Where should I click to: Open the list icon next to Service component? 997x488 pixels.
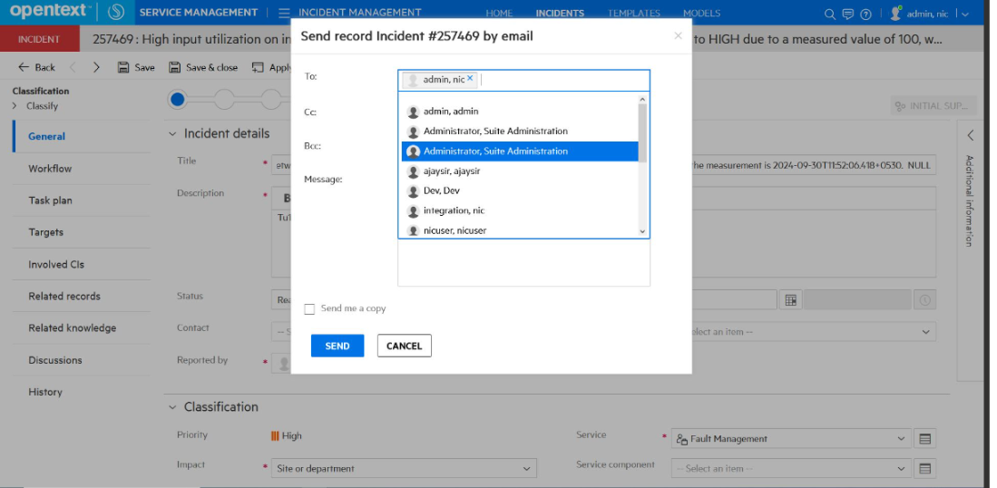[925, 468]
